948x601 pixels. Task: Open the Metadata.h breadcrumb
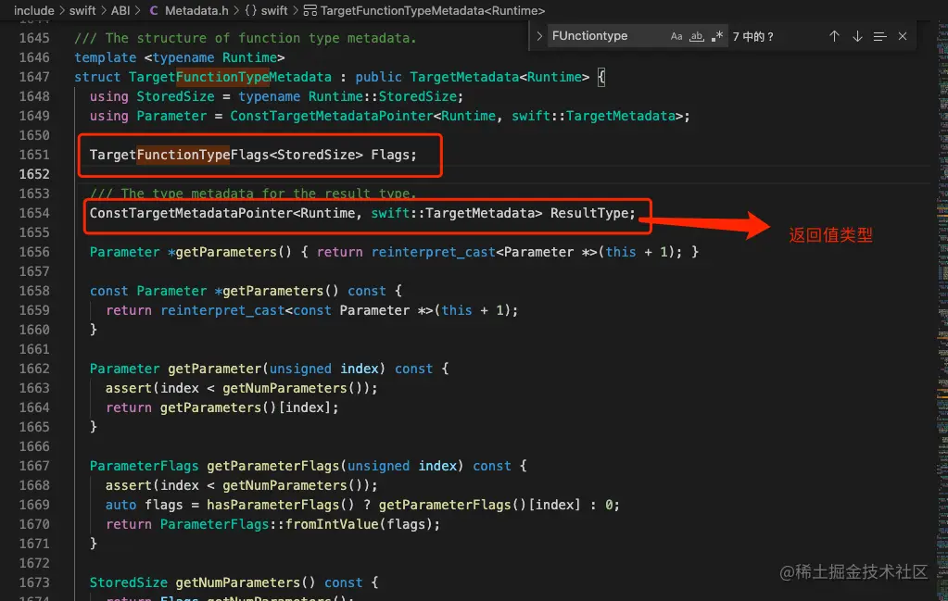(196, 10)
